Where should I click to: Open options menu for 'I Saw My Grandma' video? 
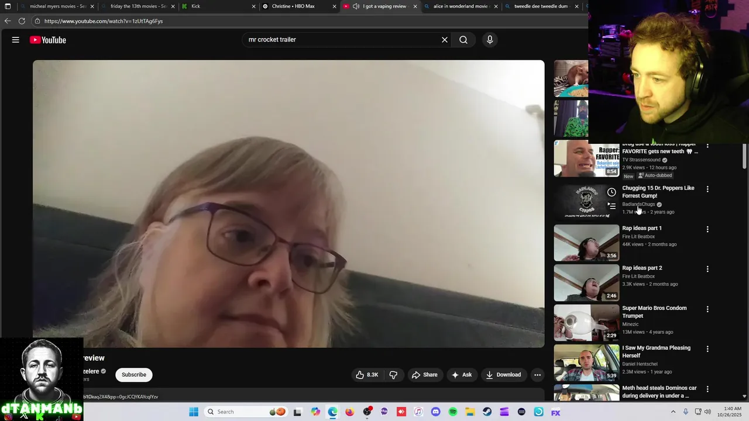coord(707,348)
